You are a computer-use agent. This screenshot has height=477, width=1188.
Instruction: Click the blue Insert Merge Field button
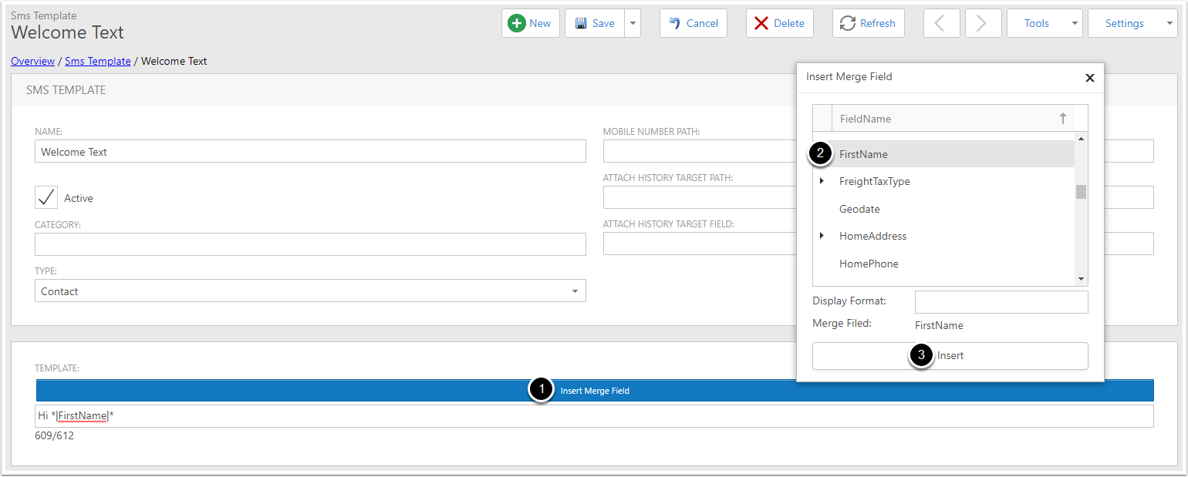click(x=595, y=391)
